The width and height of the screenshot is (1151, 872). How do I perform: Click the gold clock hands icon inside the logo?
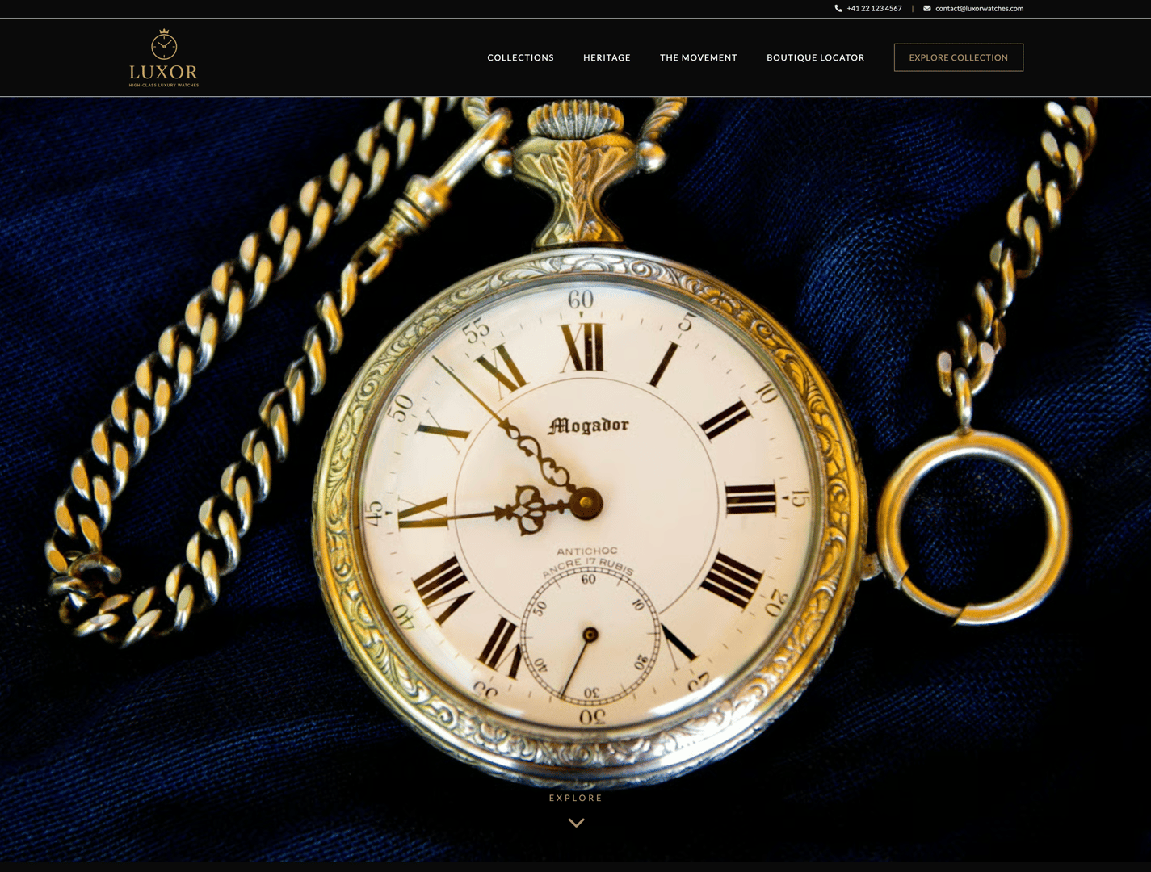[163, 46]
